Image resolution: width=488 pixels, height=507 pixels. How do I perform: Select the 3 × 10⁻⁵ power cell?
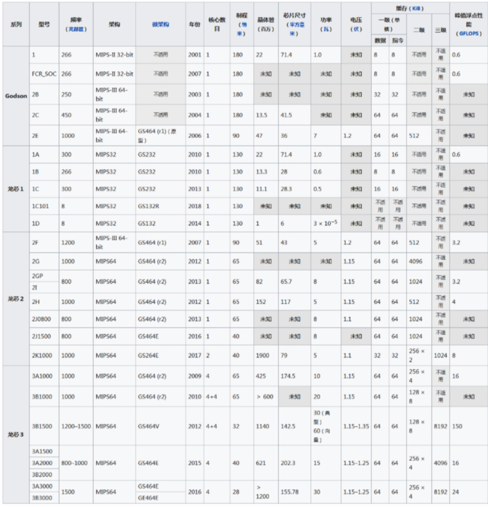(x=326, y=223)
